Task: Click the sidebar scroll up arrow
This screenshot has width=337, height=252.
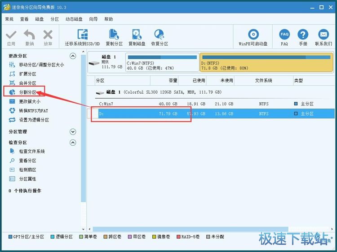Action: point(84,52)
